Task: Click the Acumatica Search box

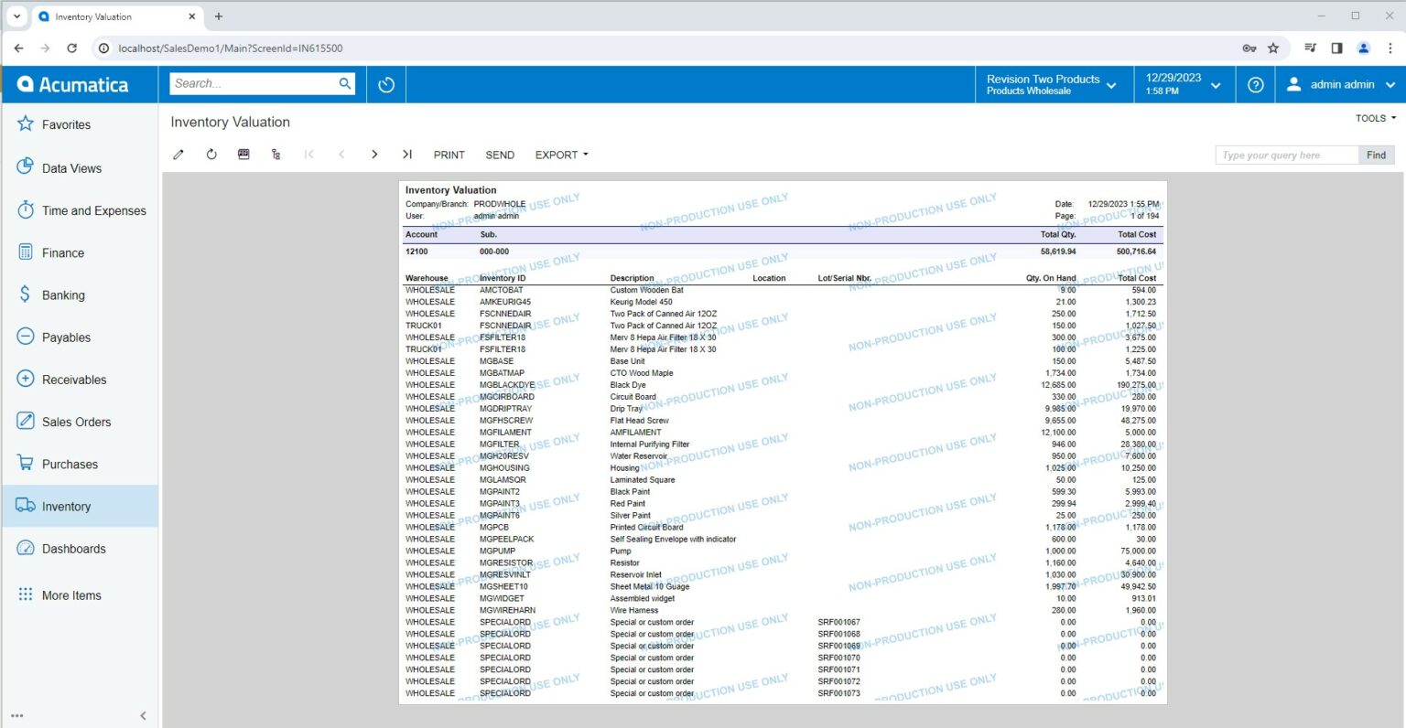Action: (x=254, y=83)
